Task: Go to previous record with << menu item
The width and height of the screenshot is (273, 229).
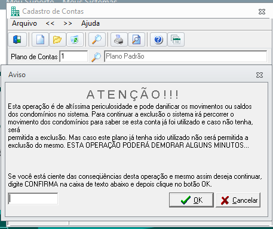Action: click(x=50, y=23)
